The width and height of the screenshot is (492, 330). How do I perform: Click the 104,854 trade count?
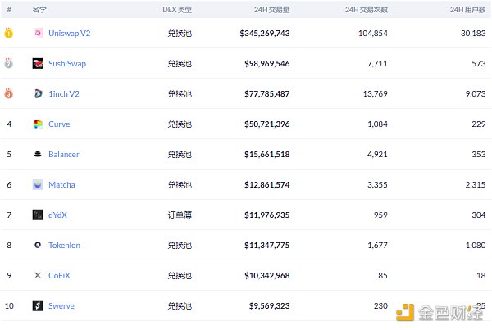coord(373,34)
